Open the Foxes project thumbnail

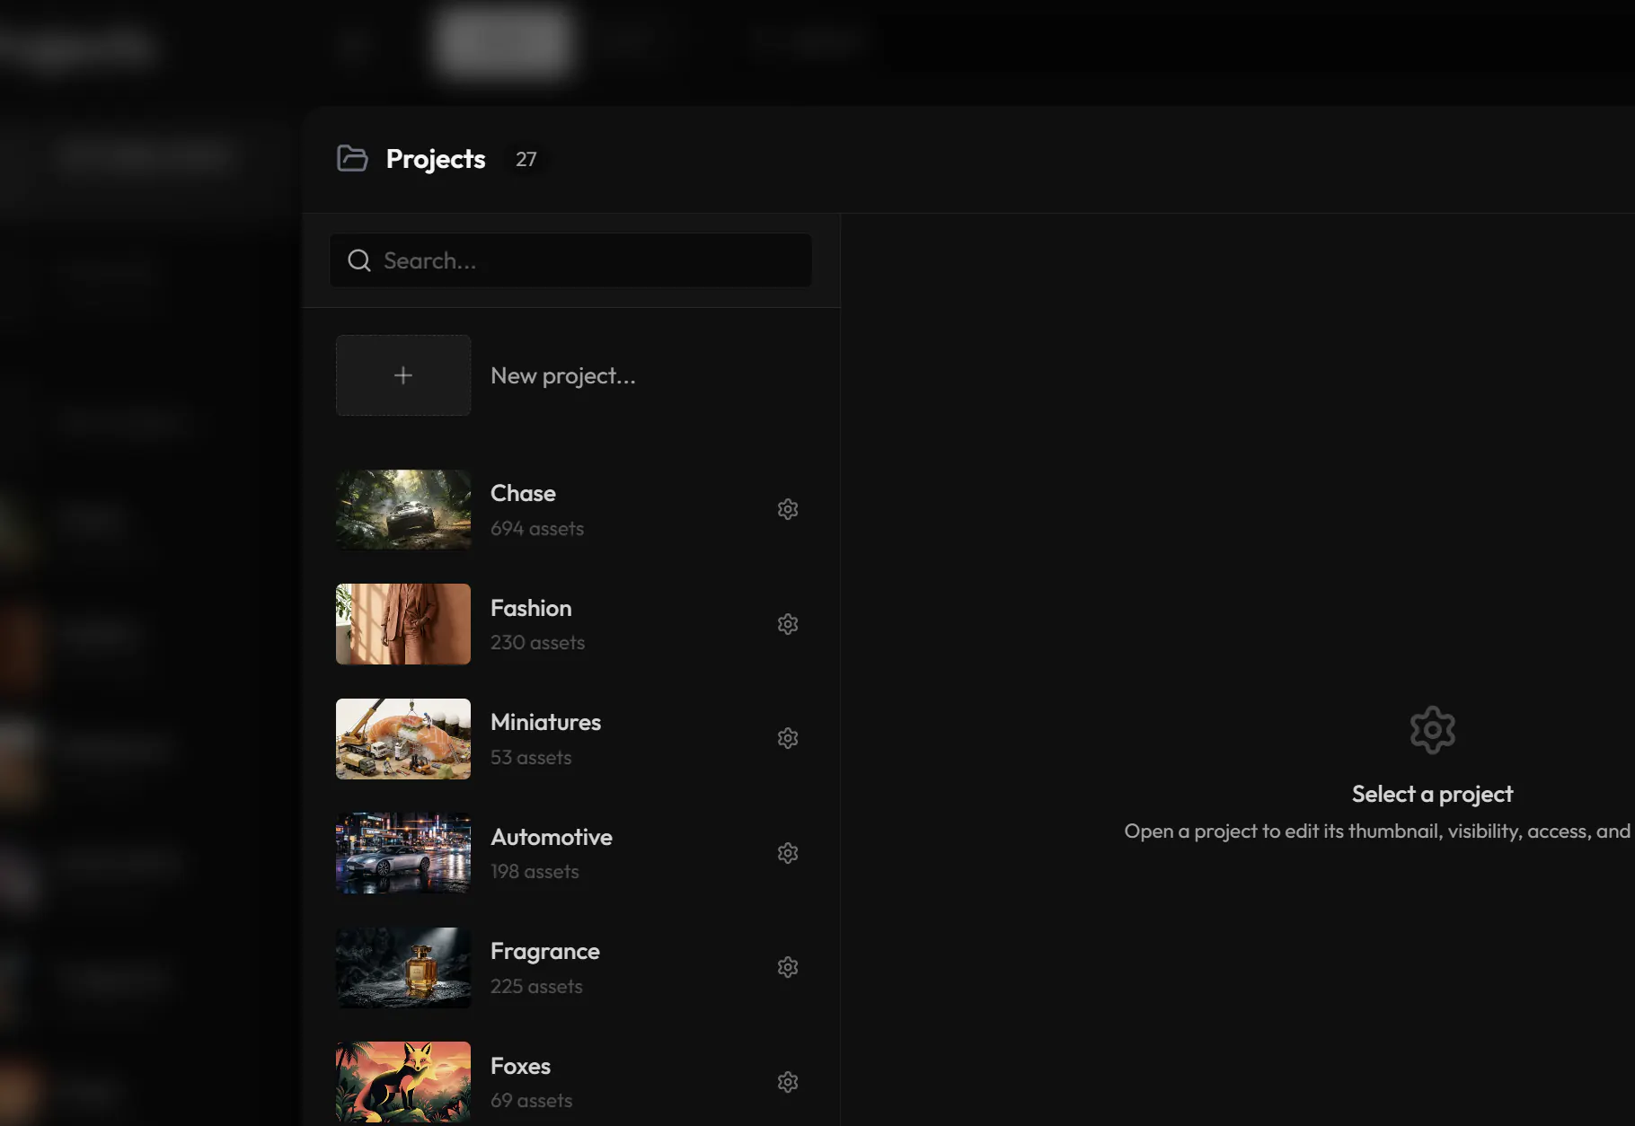pos(403,1082)
